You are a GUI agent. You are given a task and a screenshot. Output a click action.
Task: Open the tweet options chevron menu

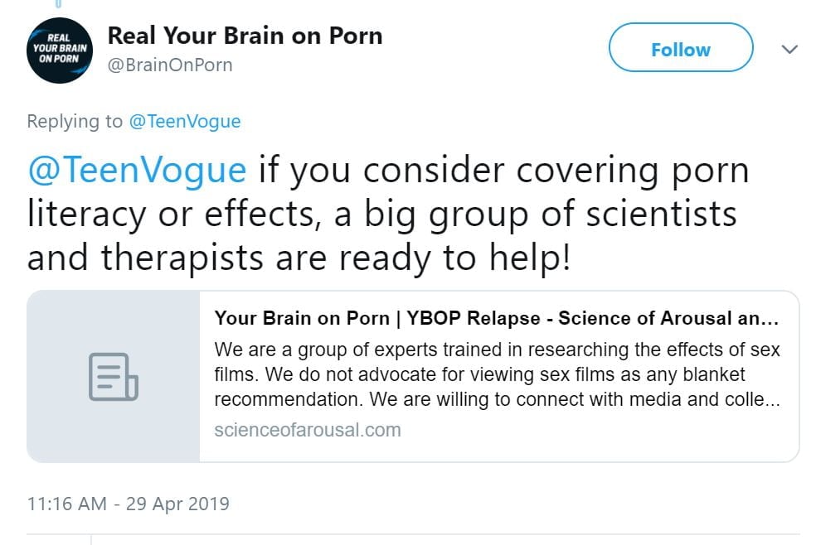coord(789,50)
